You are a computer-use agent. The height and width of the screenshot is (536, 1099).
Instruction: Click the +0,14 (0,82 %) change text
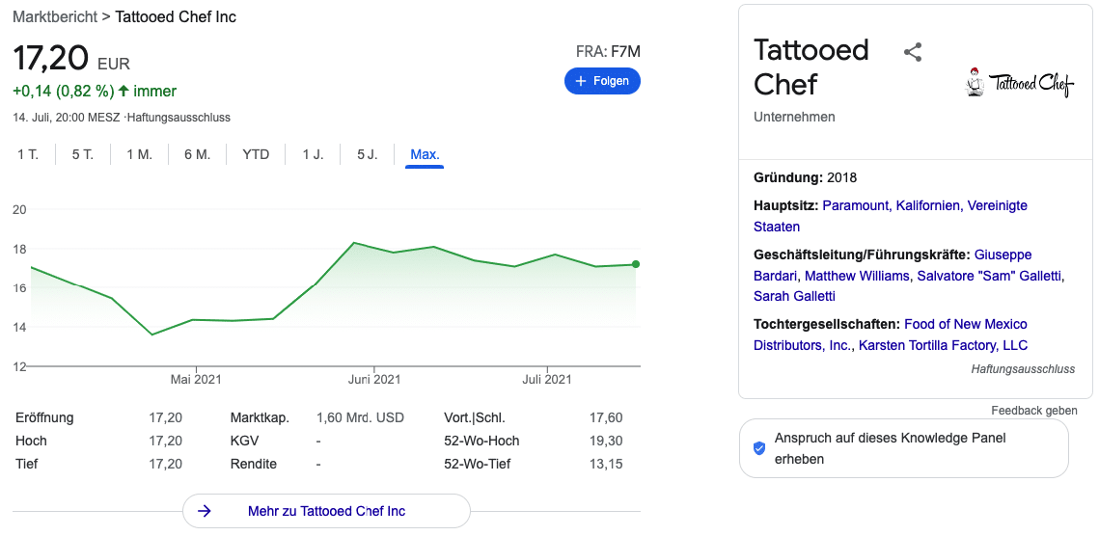pos(63,91)
